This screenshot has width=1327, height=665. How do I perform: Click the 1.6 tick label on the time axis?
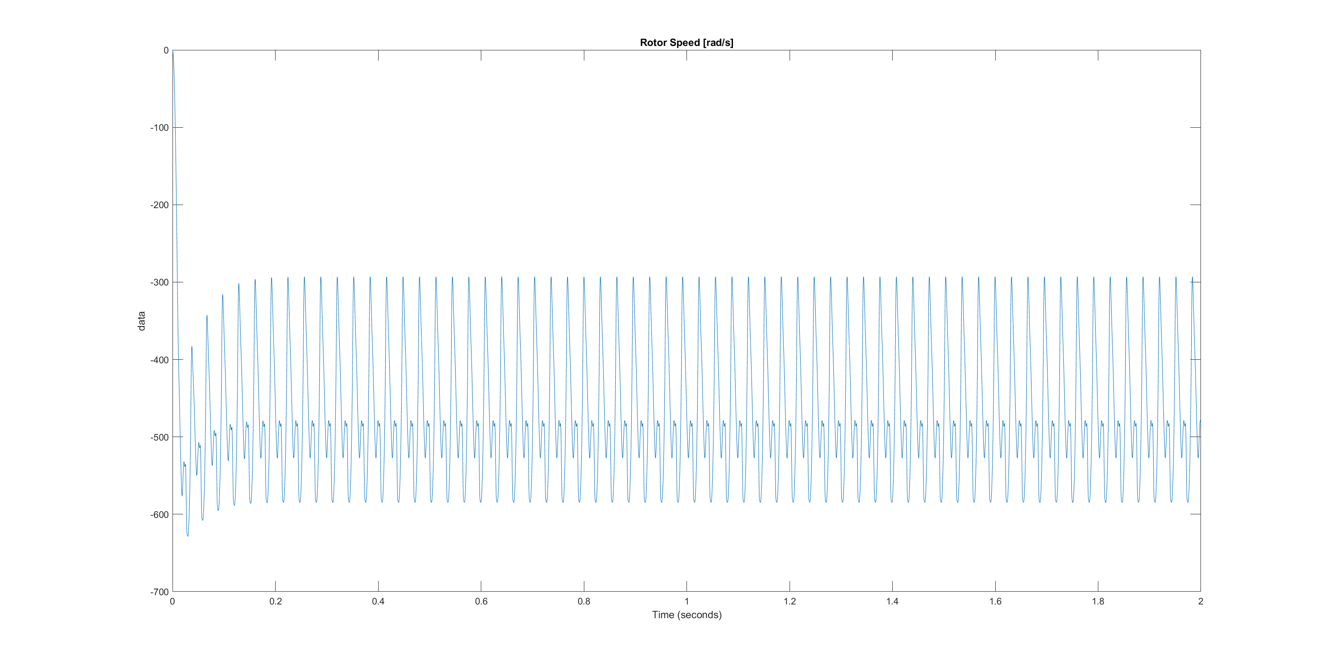click(x=995, y=601)
